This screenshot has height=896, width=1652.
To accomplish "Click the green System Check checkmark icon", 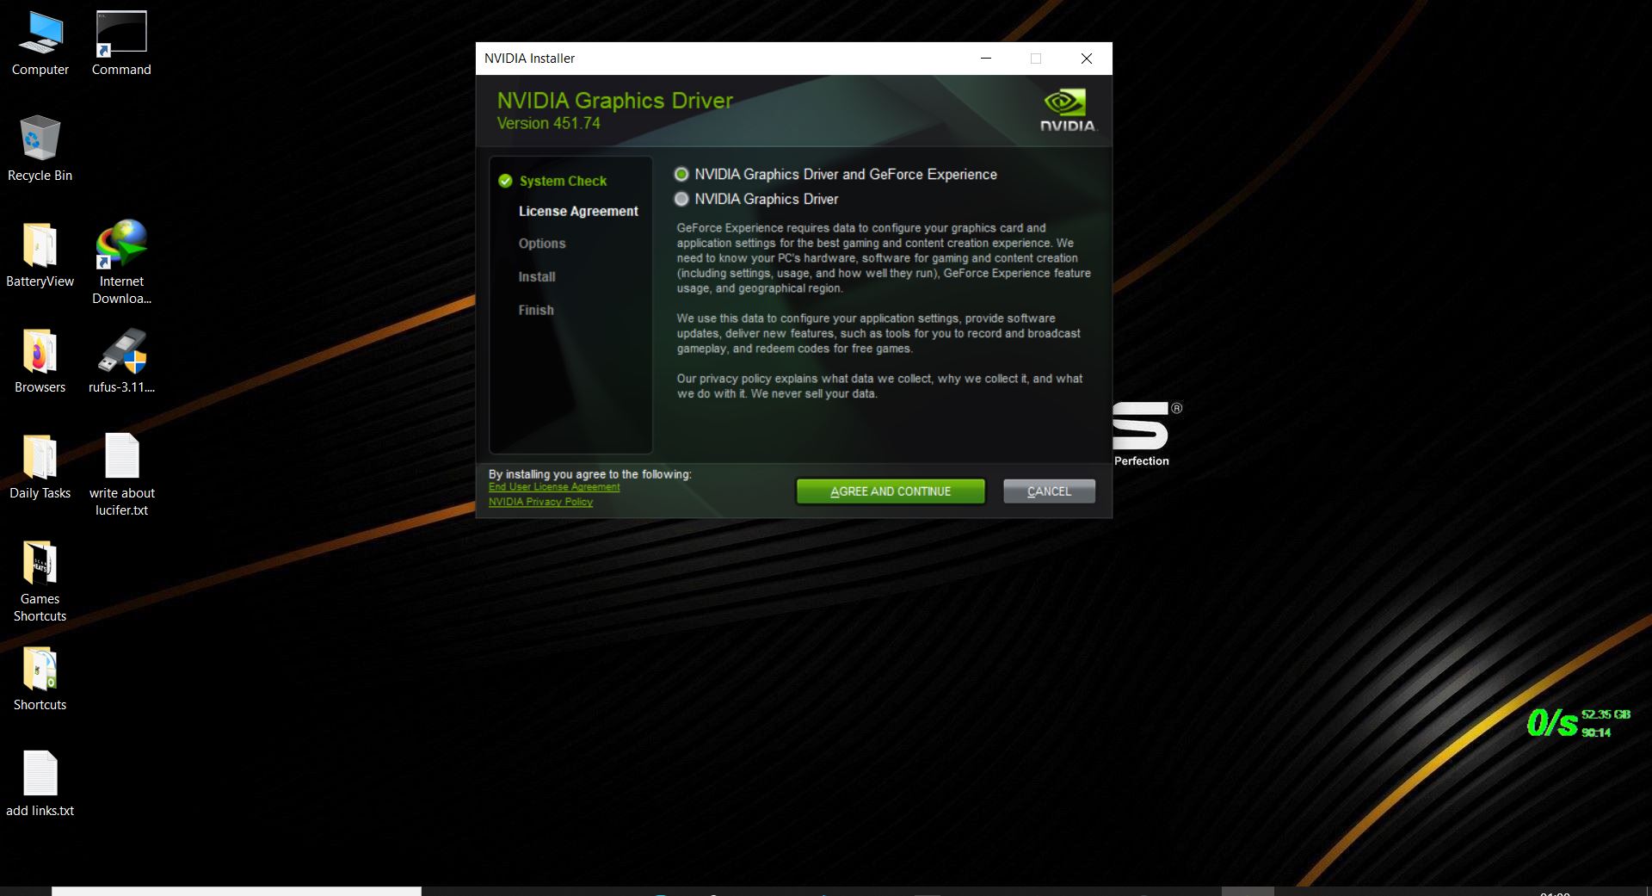I will pyautogui.click(x=505, y=181).
